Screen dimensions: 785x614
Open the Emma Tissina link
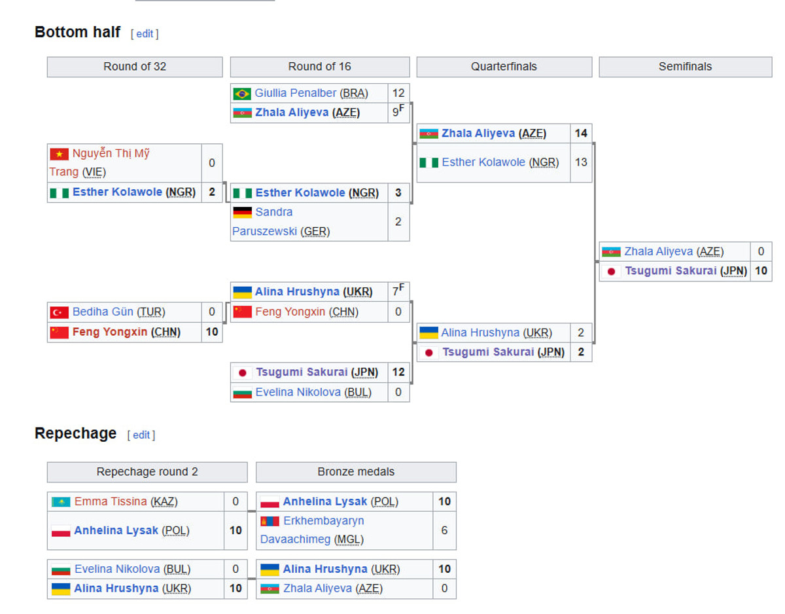pos(111,501)
